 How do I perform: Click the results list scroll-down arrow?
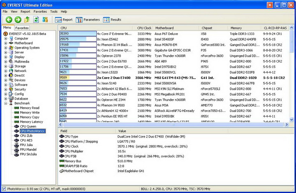pos(291,119)
